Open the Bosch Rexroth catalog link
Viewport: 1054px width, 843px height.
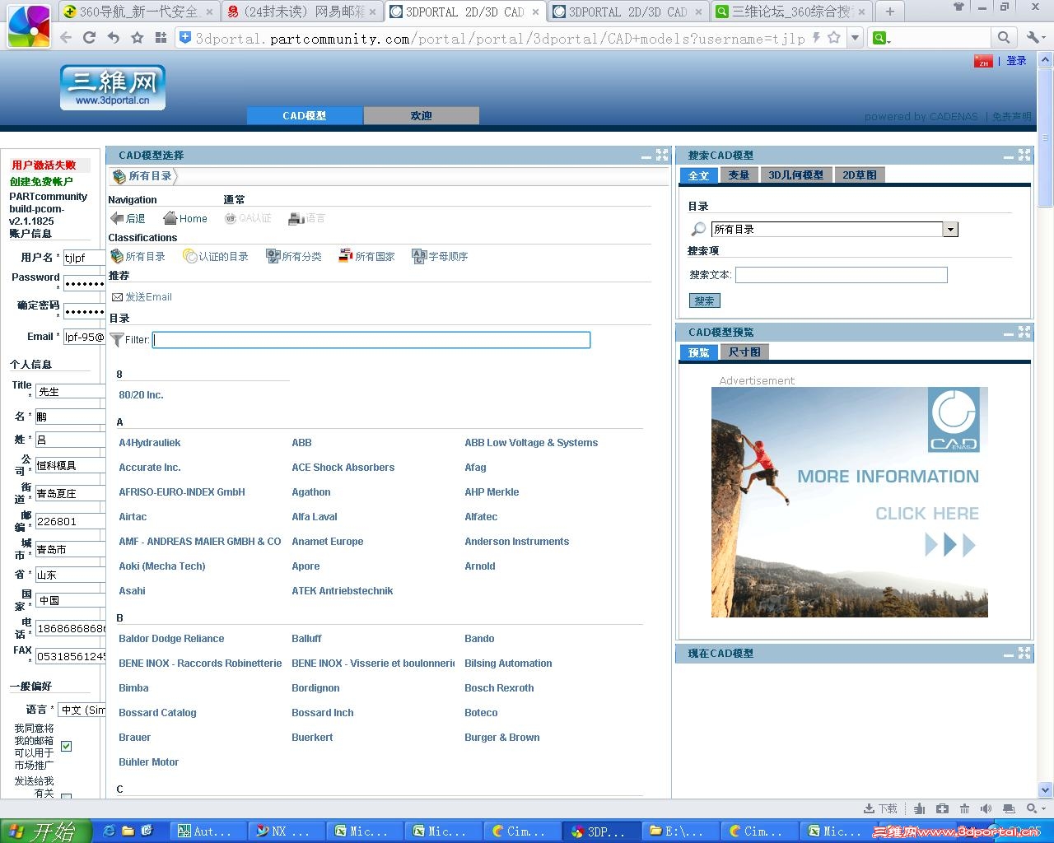pos(499,688)
